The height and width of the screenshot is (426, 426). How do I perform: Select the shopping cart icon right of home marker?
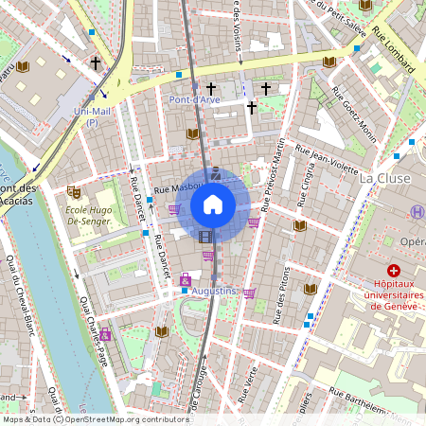coord(254,222)
